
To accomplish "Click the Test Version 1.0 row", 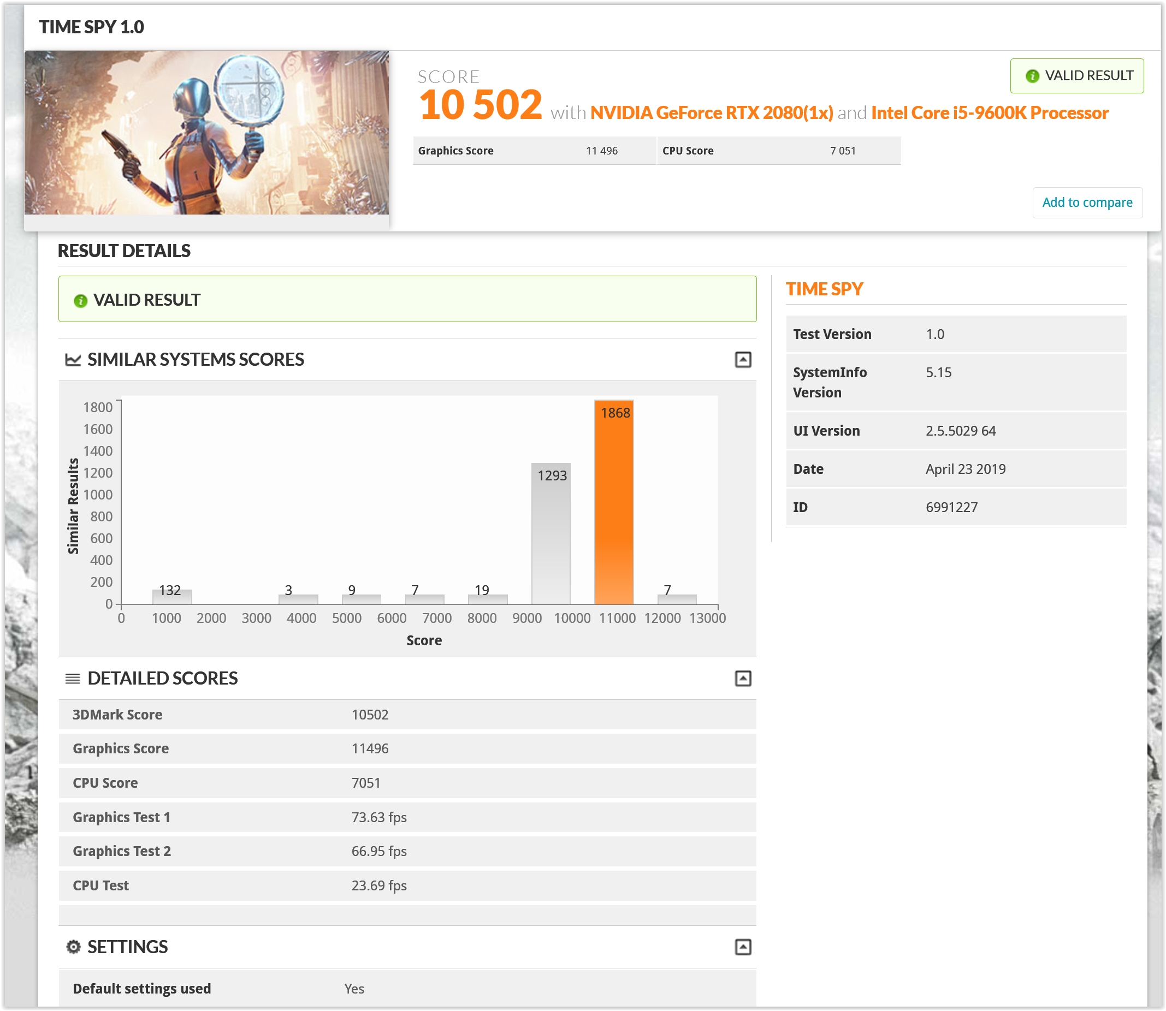I will pyautogui.click(x=956, y=334).
